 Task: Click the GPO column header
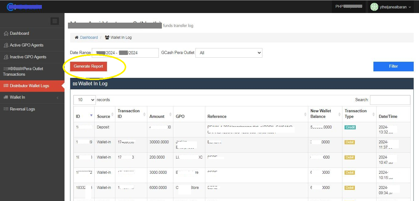click(189, 114)
